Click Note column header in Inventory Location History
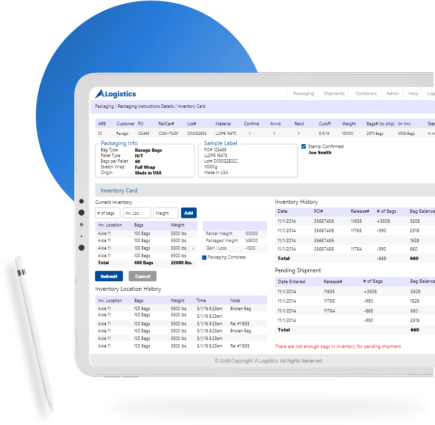The image size is (435, 425). point(235,301)
